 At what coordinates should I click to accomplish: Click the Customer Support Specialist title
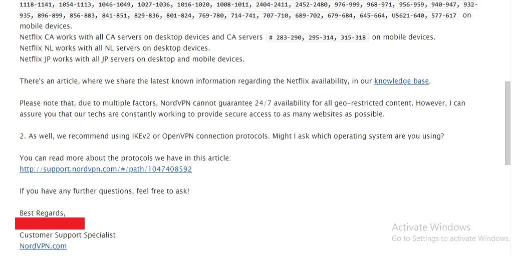pos(68,235)
